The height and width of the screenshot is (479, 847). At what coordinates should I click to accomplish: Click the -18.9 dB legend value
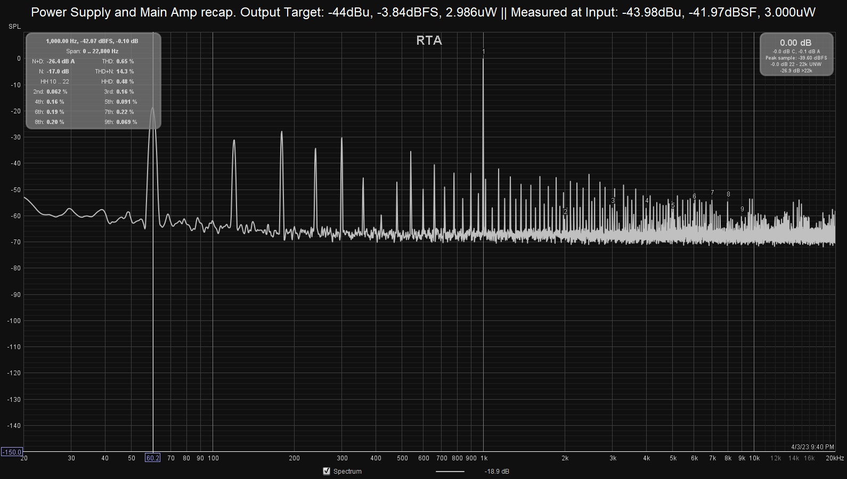(x=496, y=472)
